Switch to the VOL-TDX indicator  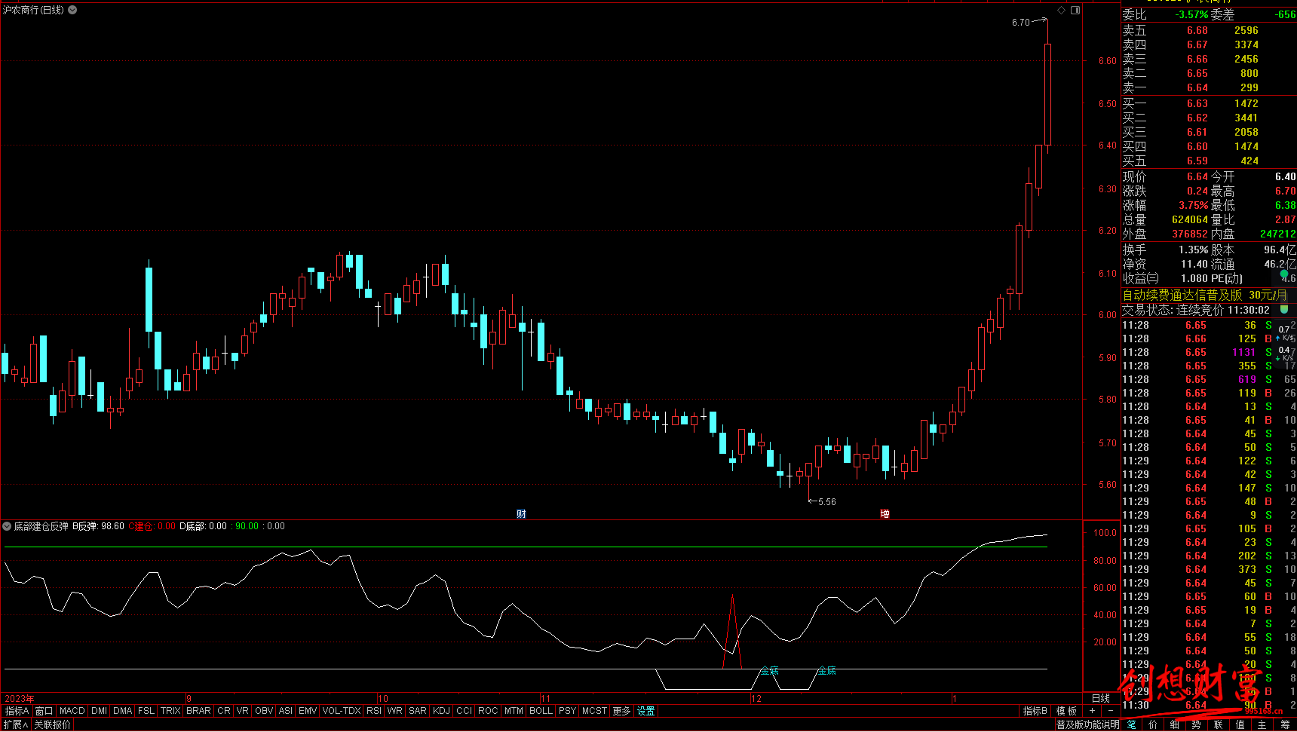click(342, 711)
